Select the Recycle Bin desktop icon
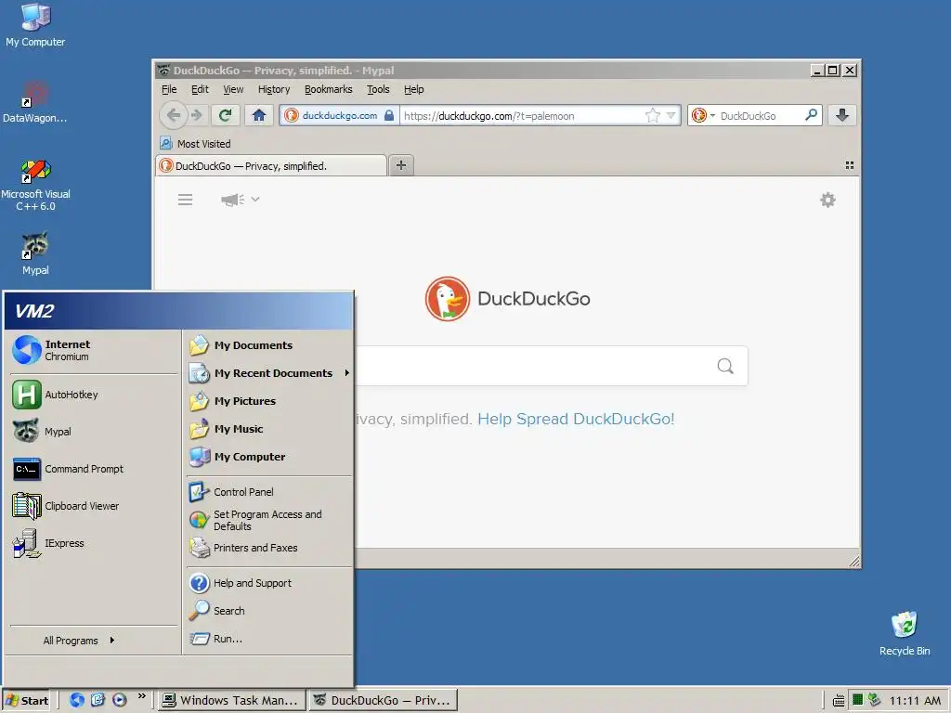951x713 pixels. coord(905,634)
